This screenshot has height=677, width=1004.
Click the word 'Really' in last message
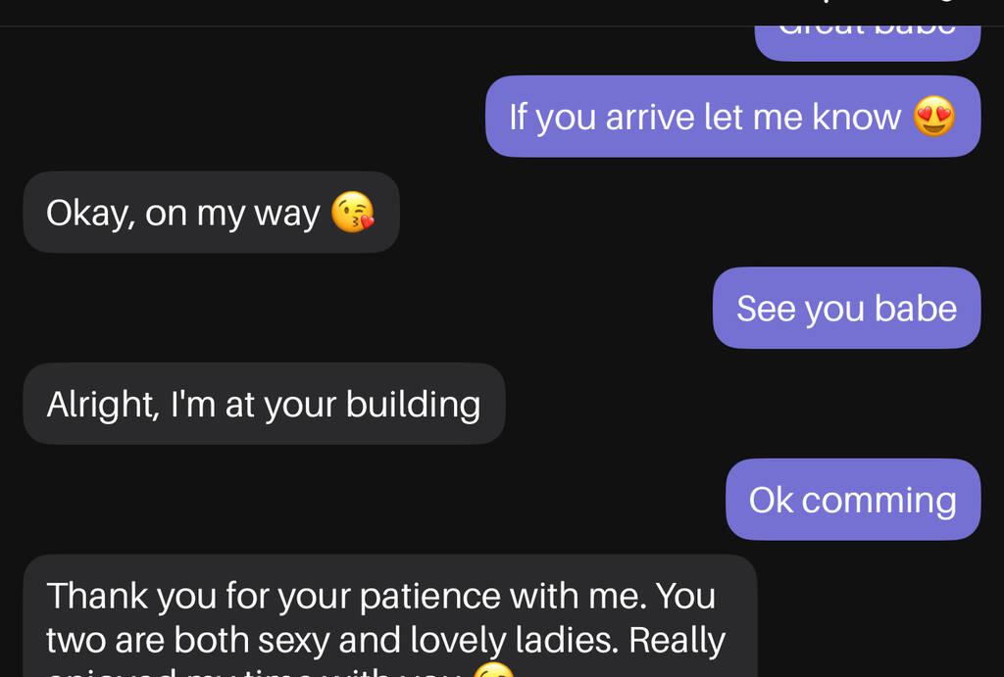tap(677, 640)
